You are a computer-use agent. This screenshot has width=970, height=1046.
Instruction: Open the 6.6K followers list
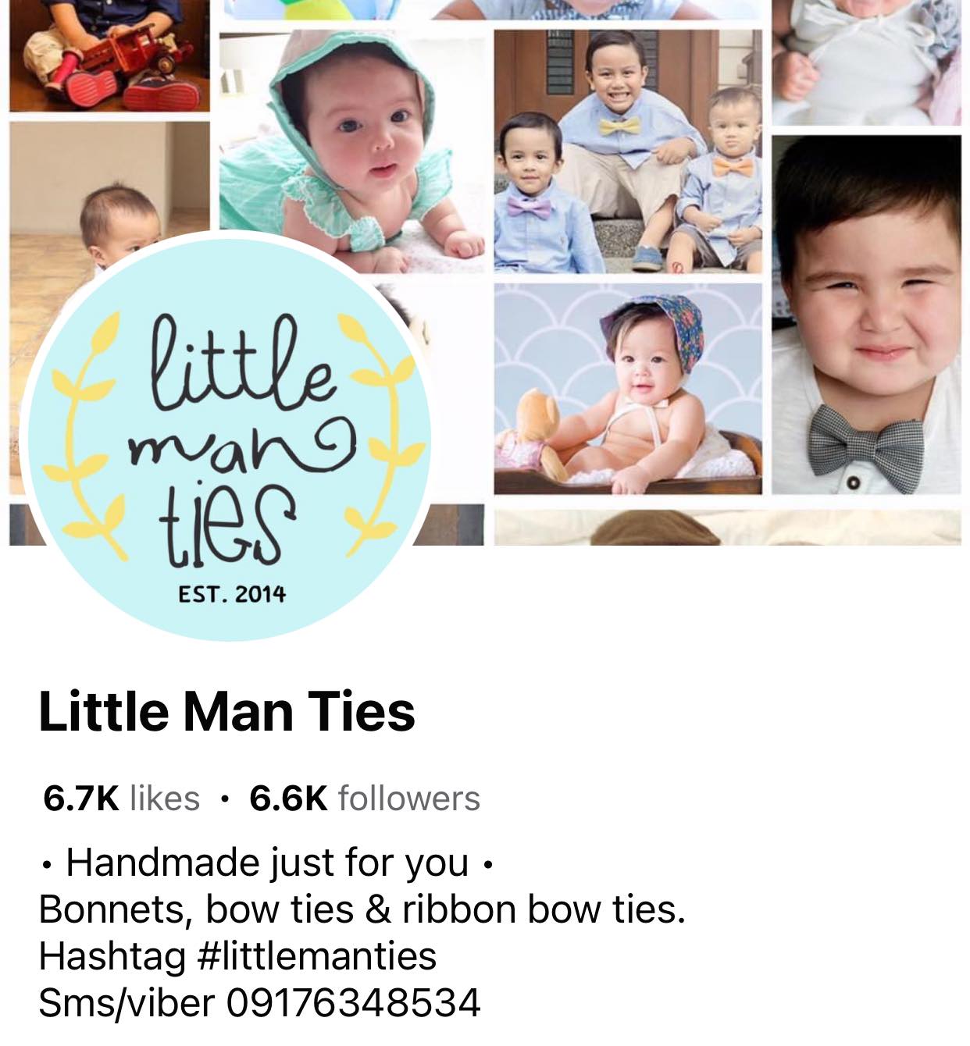click(365, 798)
